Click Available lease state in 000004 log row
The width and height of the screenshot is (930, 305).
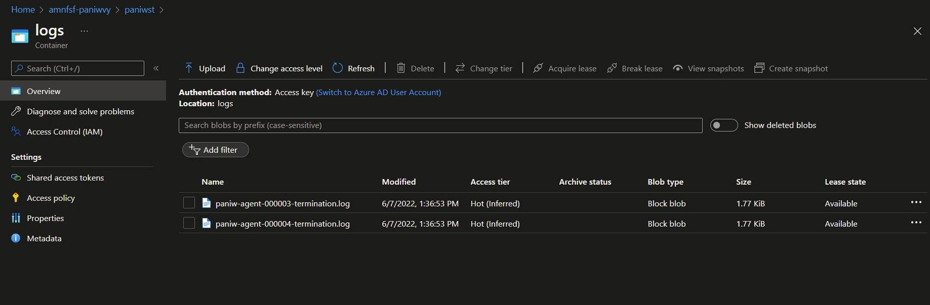click(x=841, y=224)
